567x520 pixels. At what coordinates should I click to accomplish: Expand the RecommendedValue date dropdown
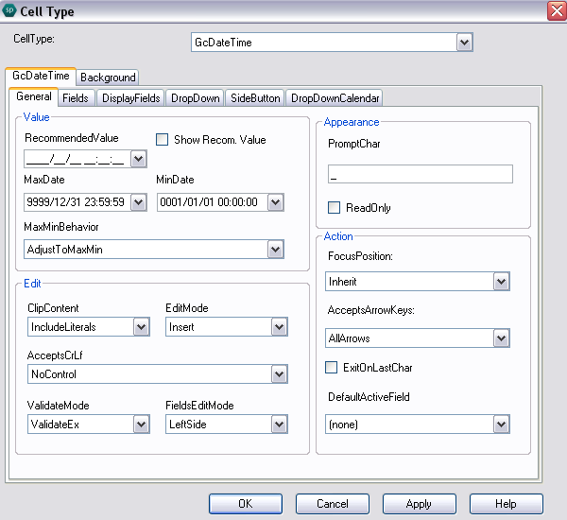click(139, 159)
